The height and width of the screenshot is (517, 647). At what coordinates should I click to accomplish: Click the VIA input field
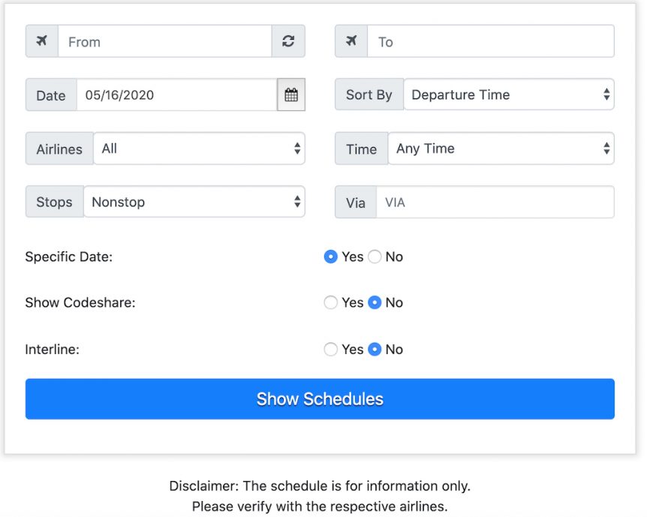pos(495,202)
